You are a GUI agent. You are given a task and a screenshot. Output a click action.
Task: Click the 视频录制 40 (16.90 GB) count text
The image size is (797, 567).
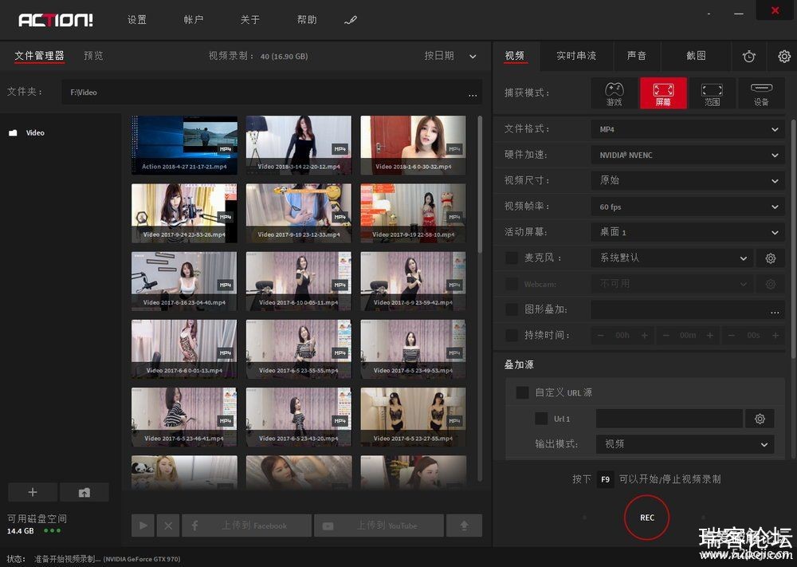pos(258,56)
